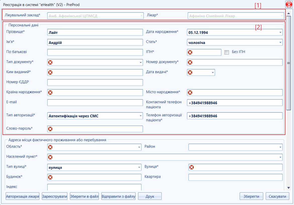The width and height of the screenshot is (294, 205).
Task: Open the Дата видачі date dropdown
Action: (213, 73)
